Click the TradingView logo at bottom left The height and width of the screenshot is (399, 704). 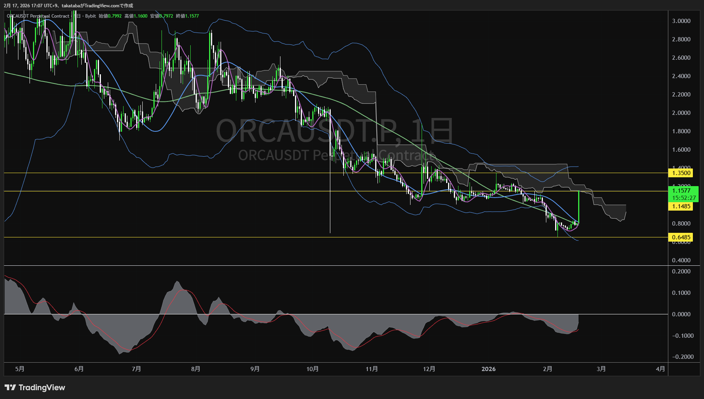35,388
